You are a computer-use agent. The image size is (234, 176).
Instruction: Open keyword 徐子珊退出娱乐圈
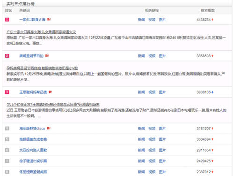[x=33, y=161]
